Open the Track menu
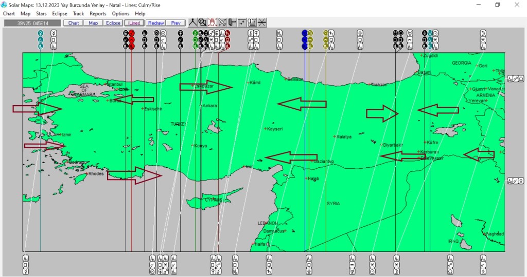This screenshot has width=527, height=277. coord(78,13)
